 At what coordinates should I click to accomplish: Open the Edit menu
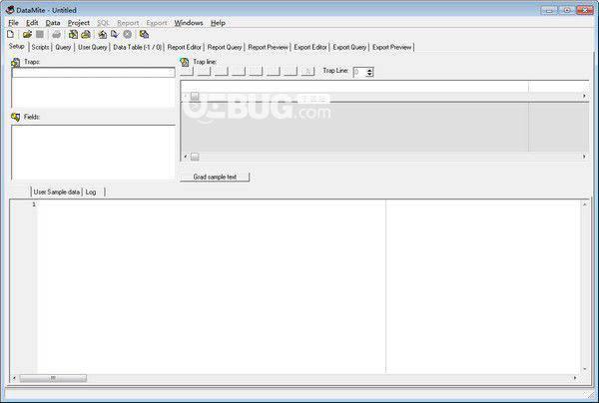tap(32, 23)
